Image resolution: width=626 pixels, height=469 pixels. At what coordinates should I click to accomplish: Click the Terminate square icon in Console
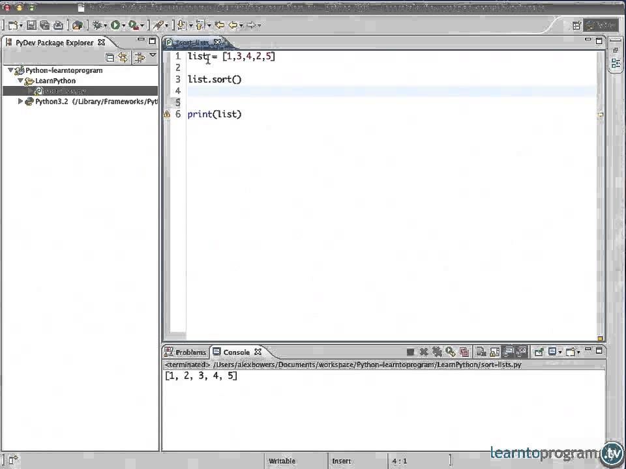tap(410, 352)
